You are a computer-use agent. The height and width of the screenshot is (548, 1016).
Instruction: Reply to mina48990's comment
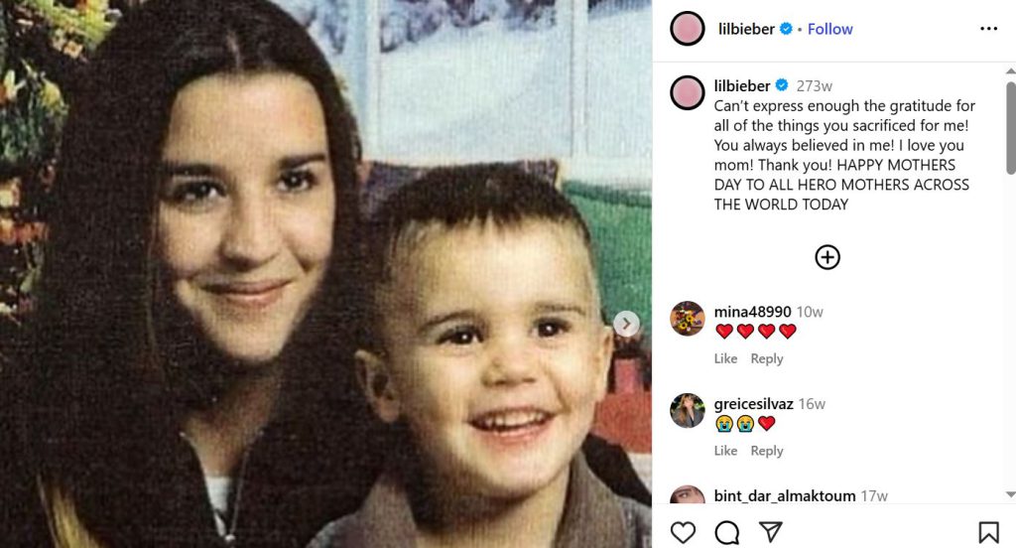[x=767, y=358]
